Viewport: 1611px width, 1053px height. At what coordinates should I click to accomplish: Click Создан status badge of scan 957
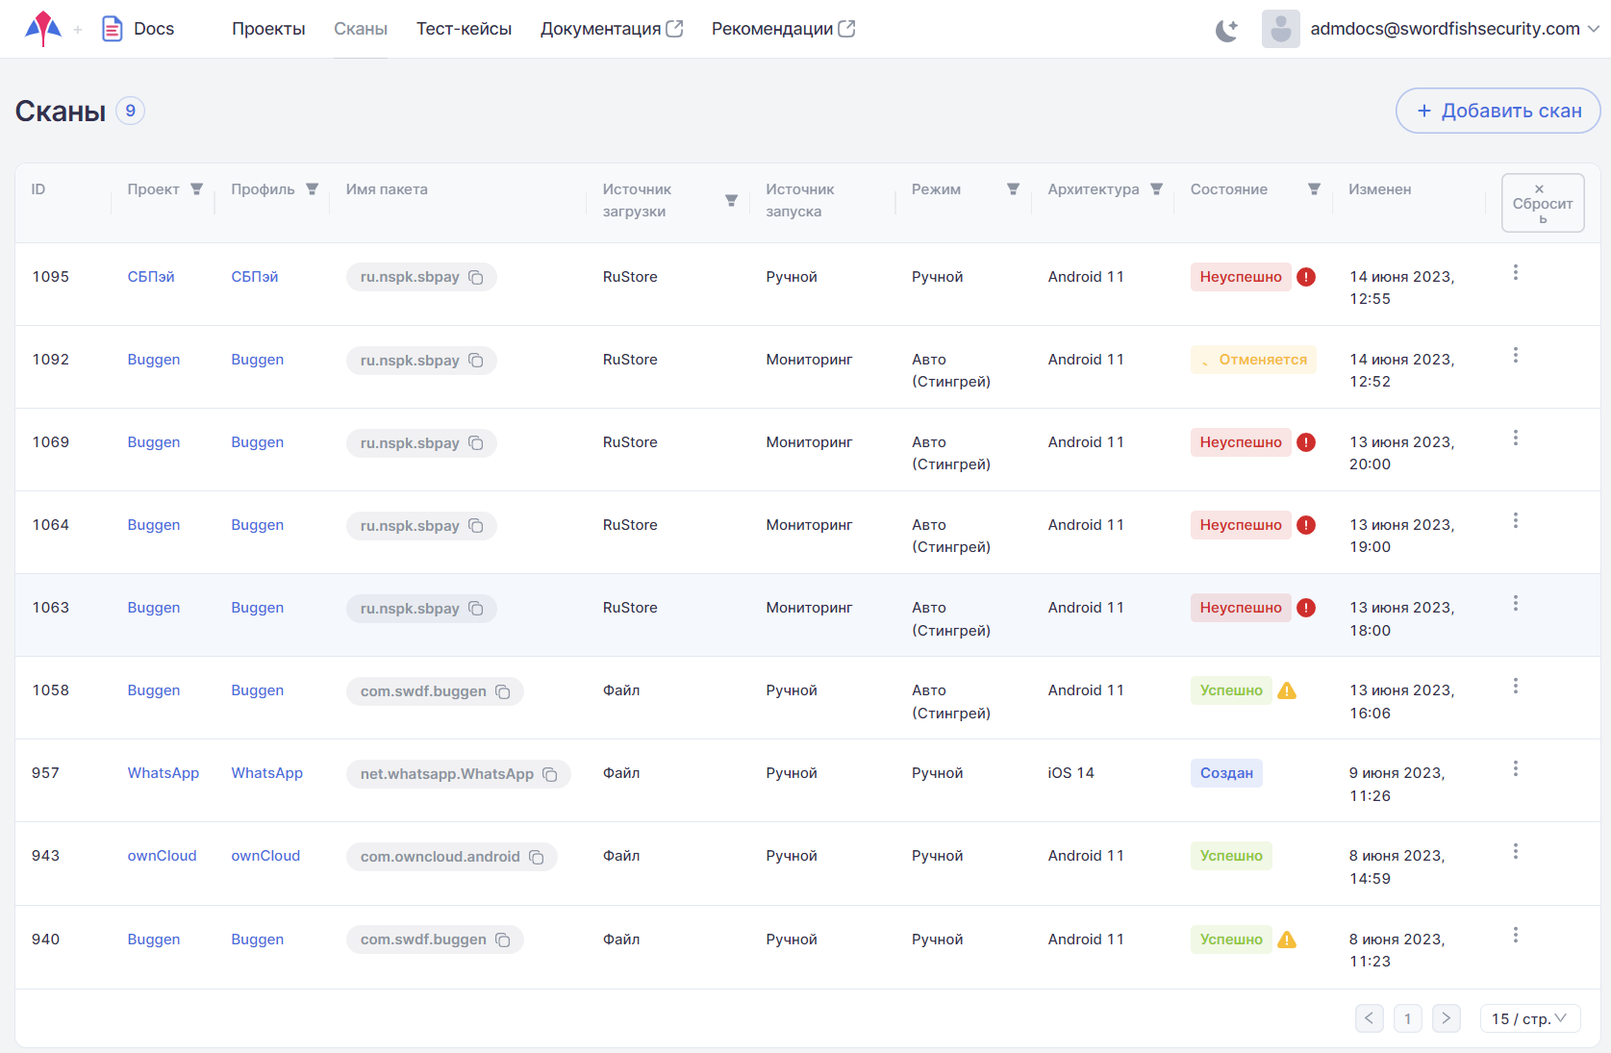1226,773
